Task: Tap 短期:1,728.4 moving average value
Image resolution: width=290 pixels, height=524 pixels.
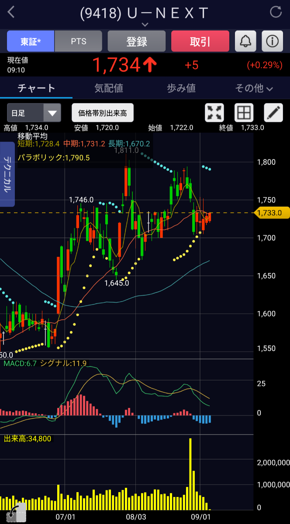Action: pyautogui.click(x=38, y=144)
